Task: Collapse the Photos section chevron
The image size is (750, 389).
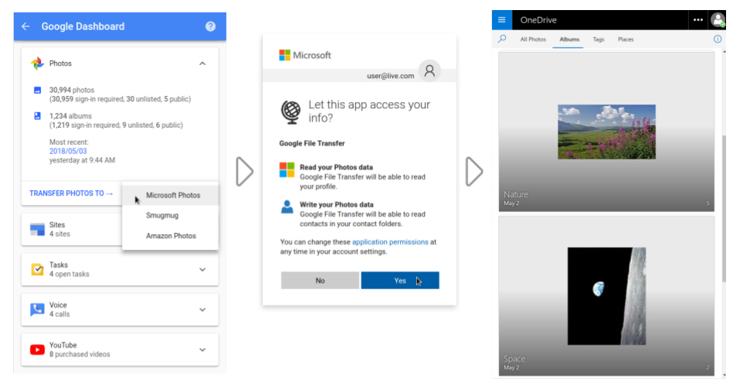Action: click(x=202, y=63)
